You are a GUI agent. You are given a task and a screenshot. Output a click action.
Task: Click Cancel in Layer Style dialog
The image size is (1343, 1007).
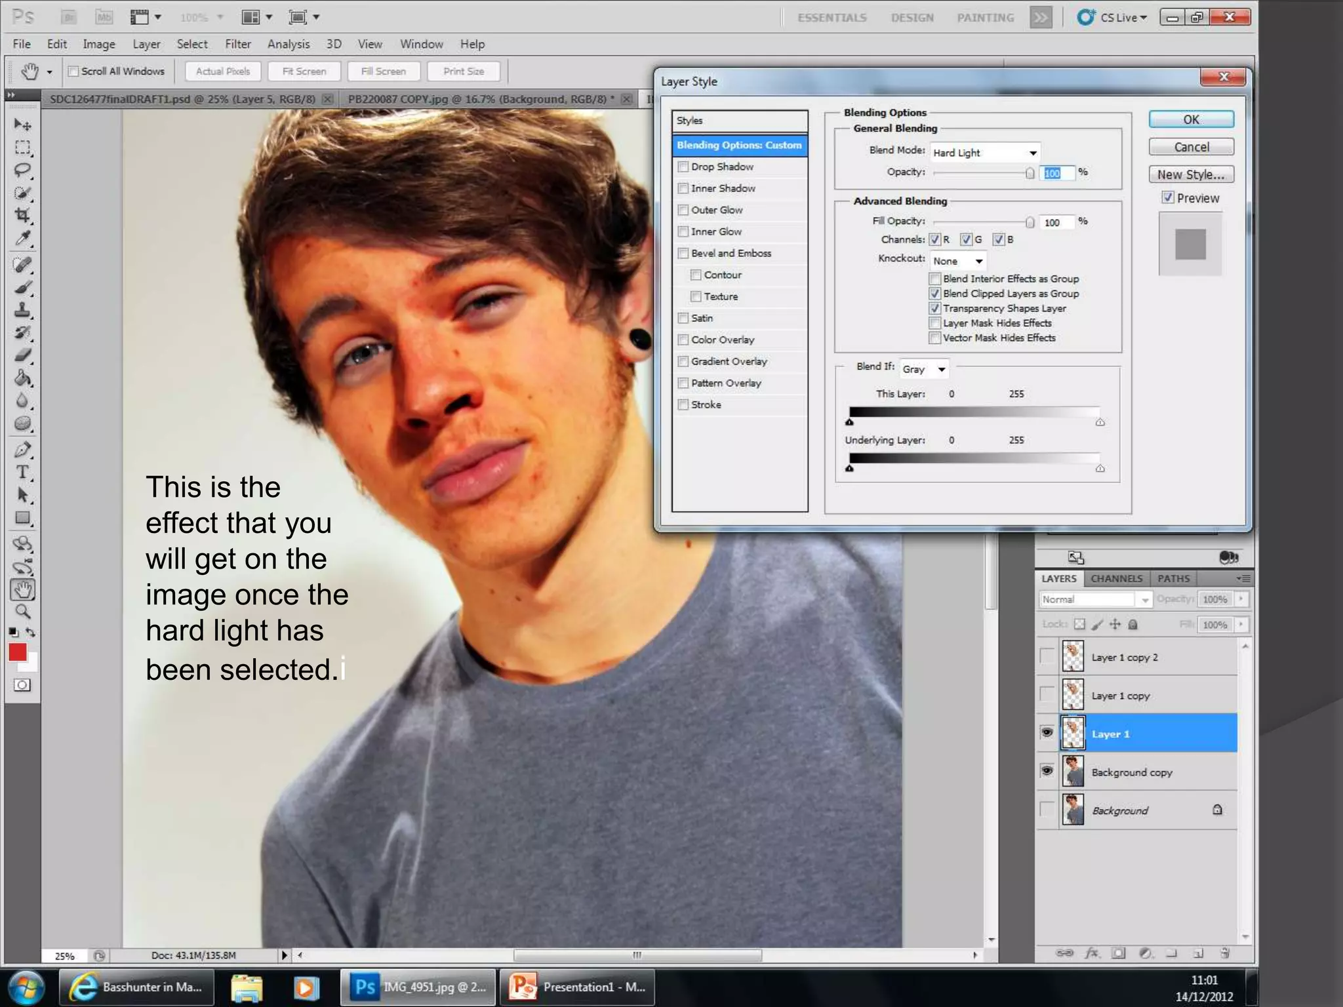1192,147
